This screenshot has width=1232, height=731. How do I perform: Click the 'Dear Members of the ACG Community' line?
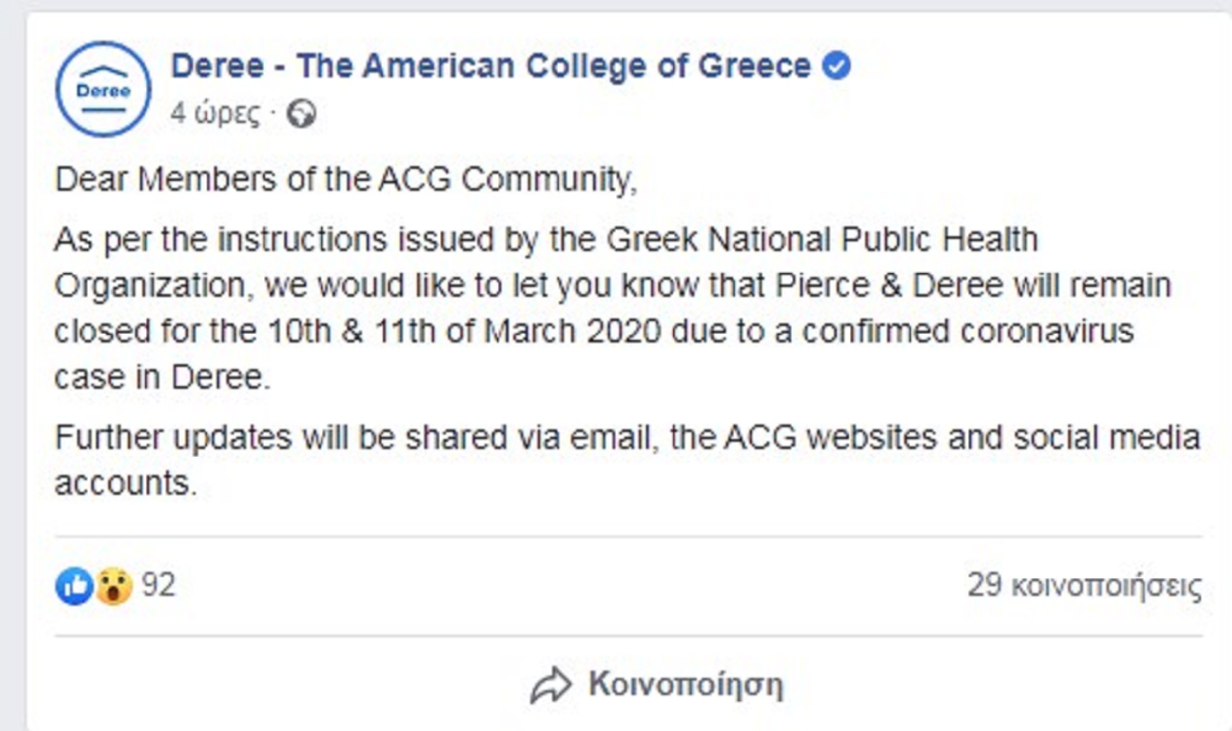click(346, 180)
